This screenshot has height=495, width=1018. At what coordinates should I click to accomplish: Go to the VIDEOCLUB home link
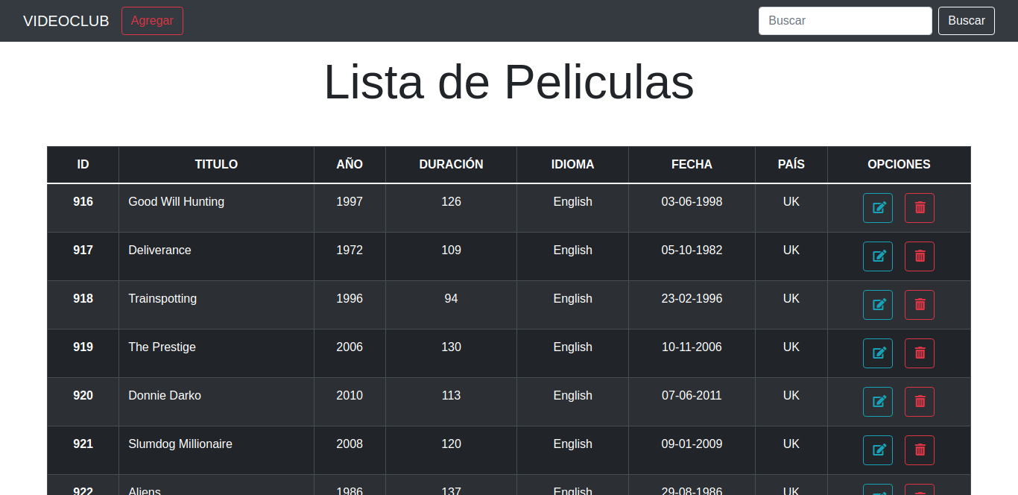coord(66,21)
